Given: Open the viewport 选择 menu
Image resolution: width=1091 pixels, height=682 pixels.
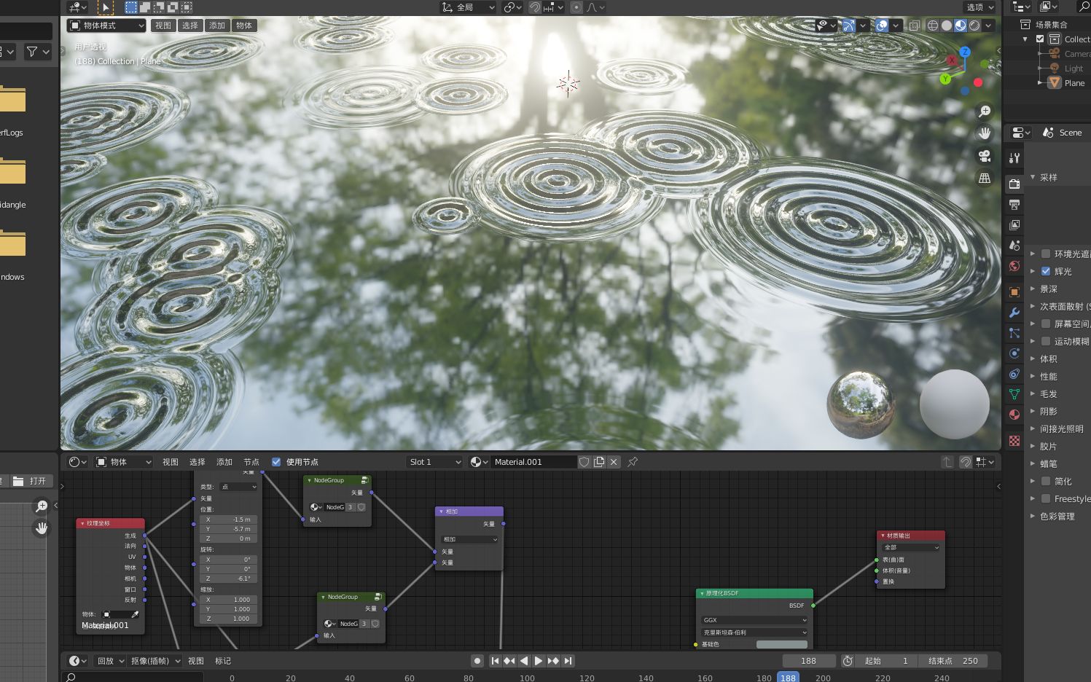Looking at the screenshot, I should point(190,26).
